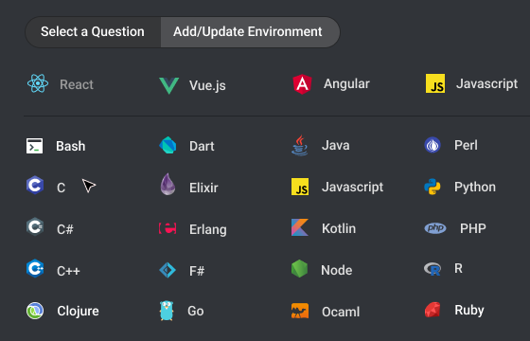Choose the Ruby gem icon
This screenshot has height=341, width=530.
pyautogui.click(x=433, y=310)
